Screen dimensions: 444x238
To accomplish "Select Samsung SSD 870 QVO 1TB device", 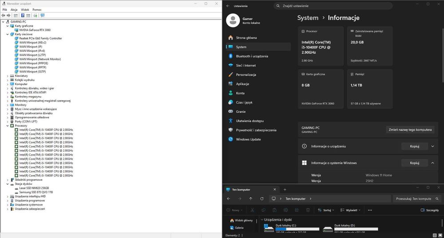I will tap(36, 192).
